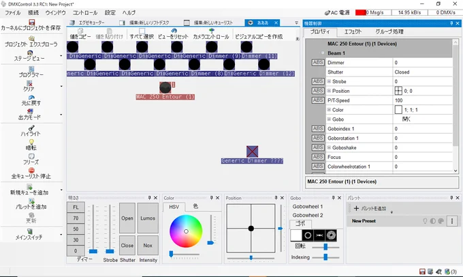
Task: Click the 暗転 blackout bulb icon
Action: pos(31,142)
